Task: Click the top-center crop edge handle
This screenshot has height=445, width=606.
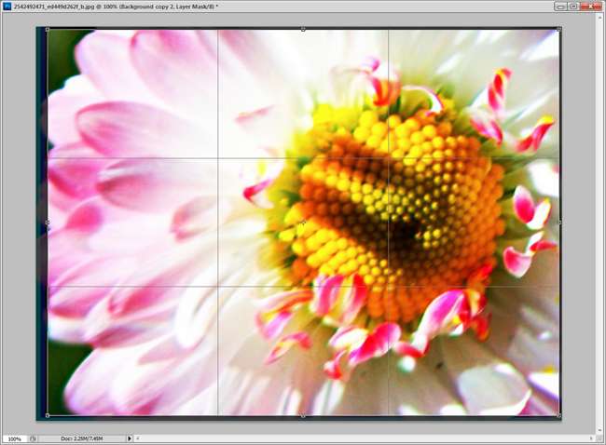Action: pyautogui.click(x=303, y=30)
